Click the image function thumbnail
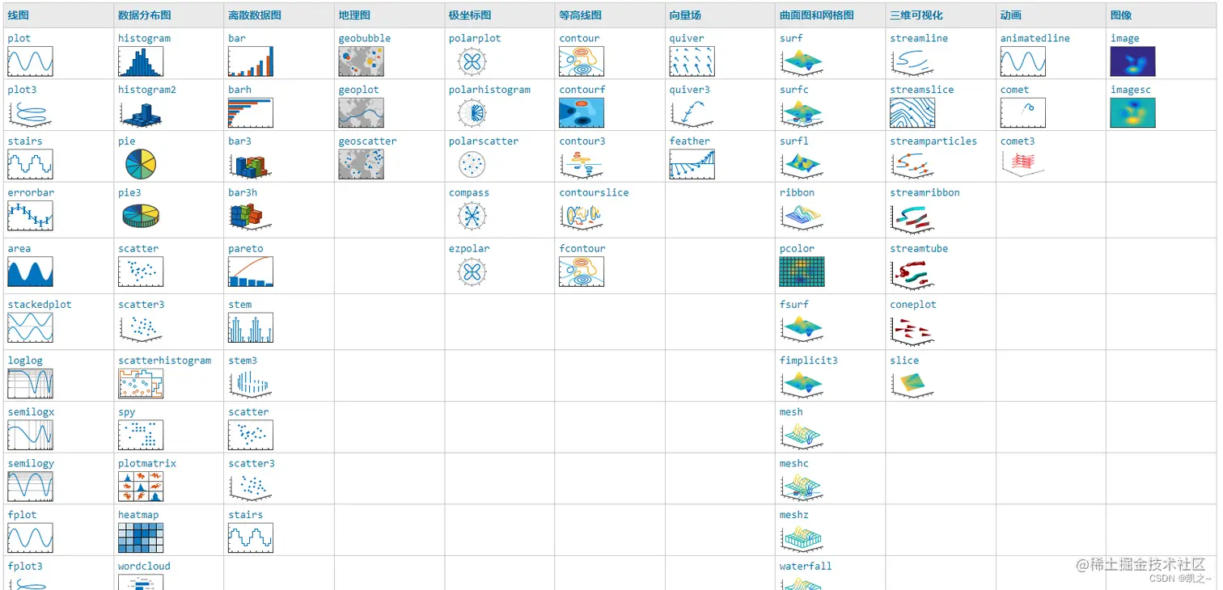The image size is (1223, 590). (1133, 61)
